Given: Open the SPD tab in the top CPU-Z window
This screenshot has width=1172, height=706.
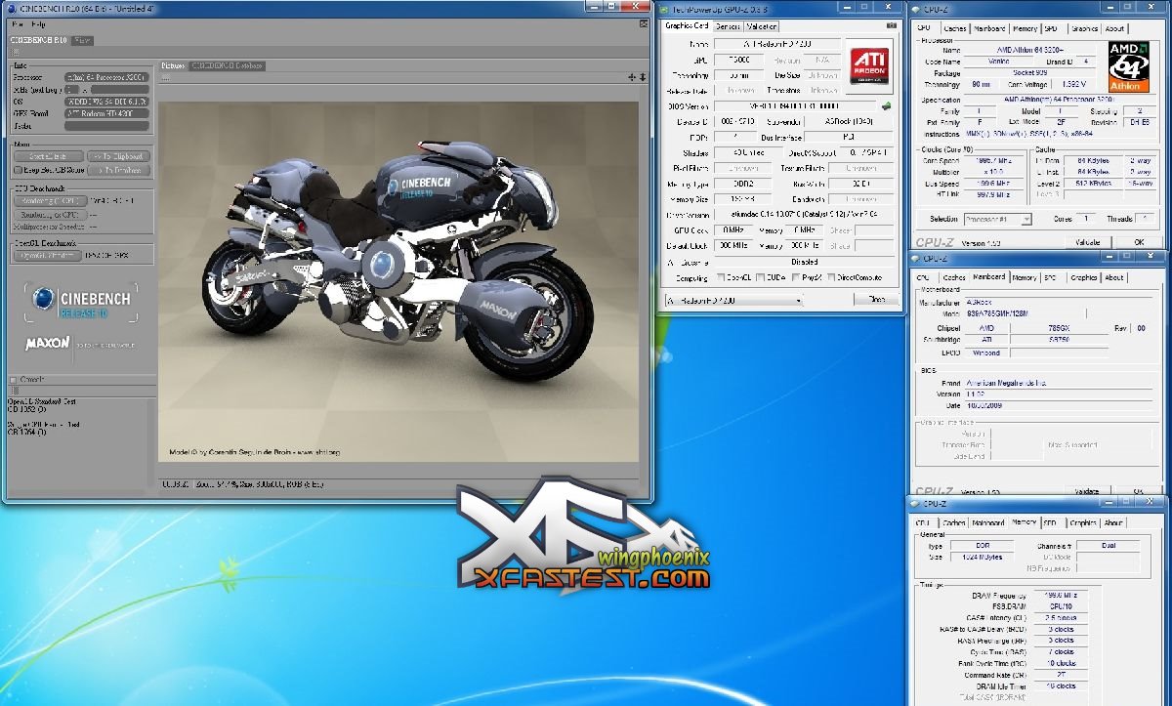Looking at the screenshot, I should tap(1050, 29).
